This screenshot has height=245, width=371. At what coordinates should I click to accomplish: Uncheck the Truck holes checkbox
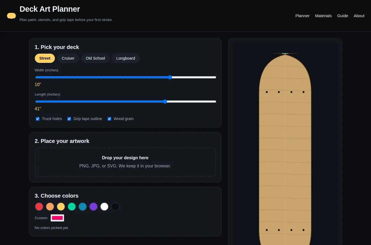click(x=38, y=119)
